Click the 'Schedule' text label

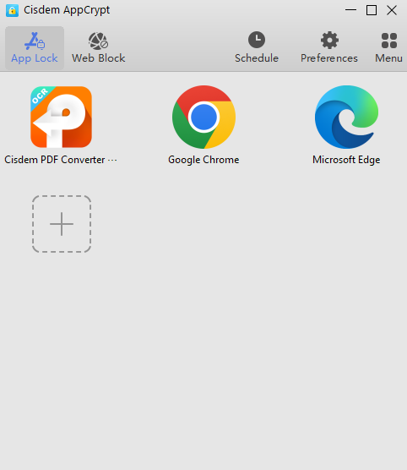point(257,58)
